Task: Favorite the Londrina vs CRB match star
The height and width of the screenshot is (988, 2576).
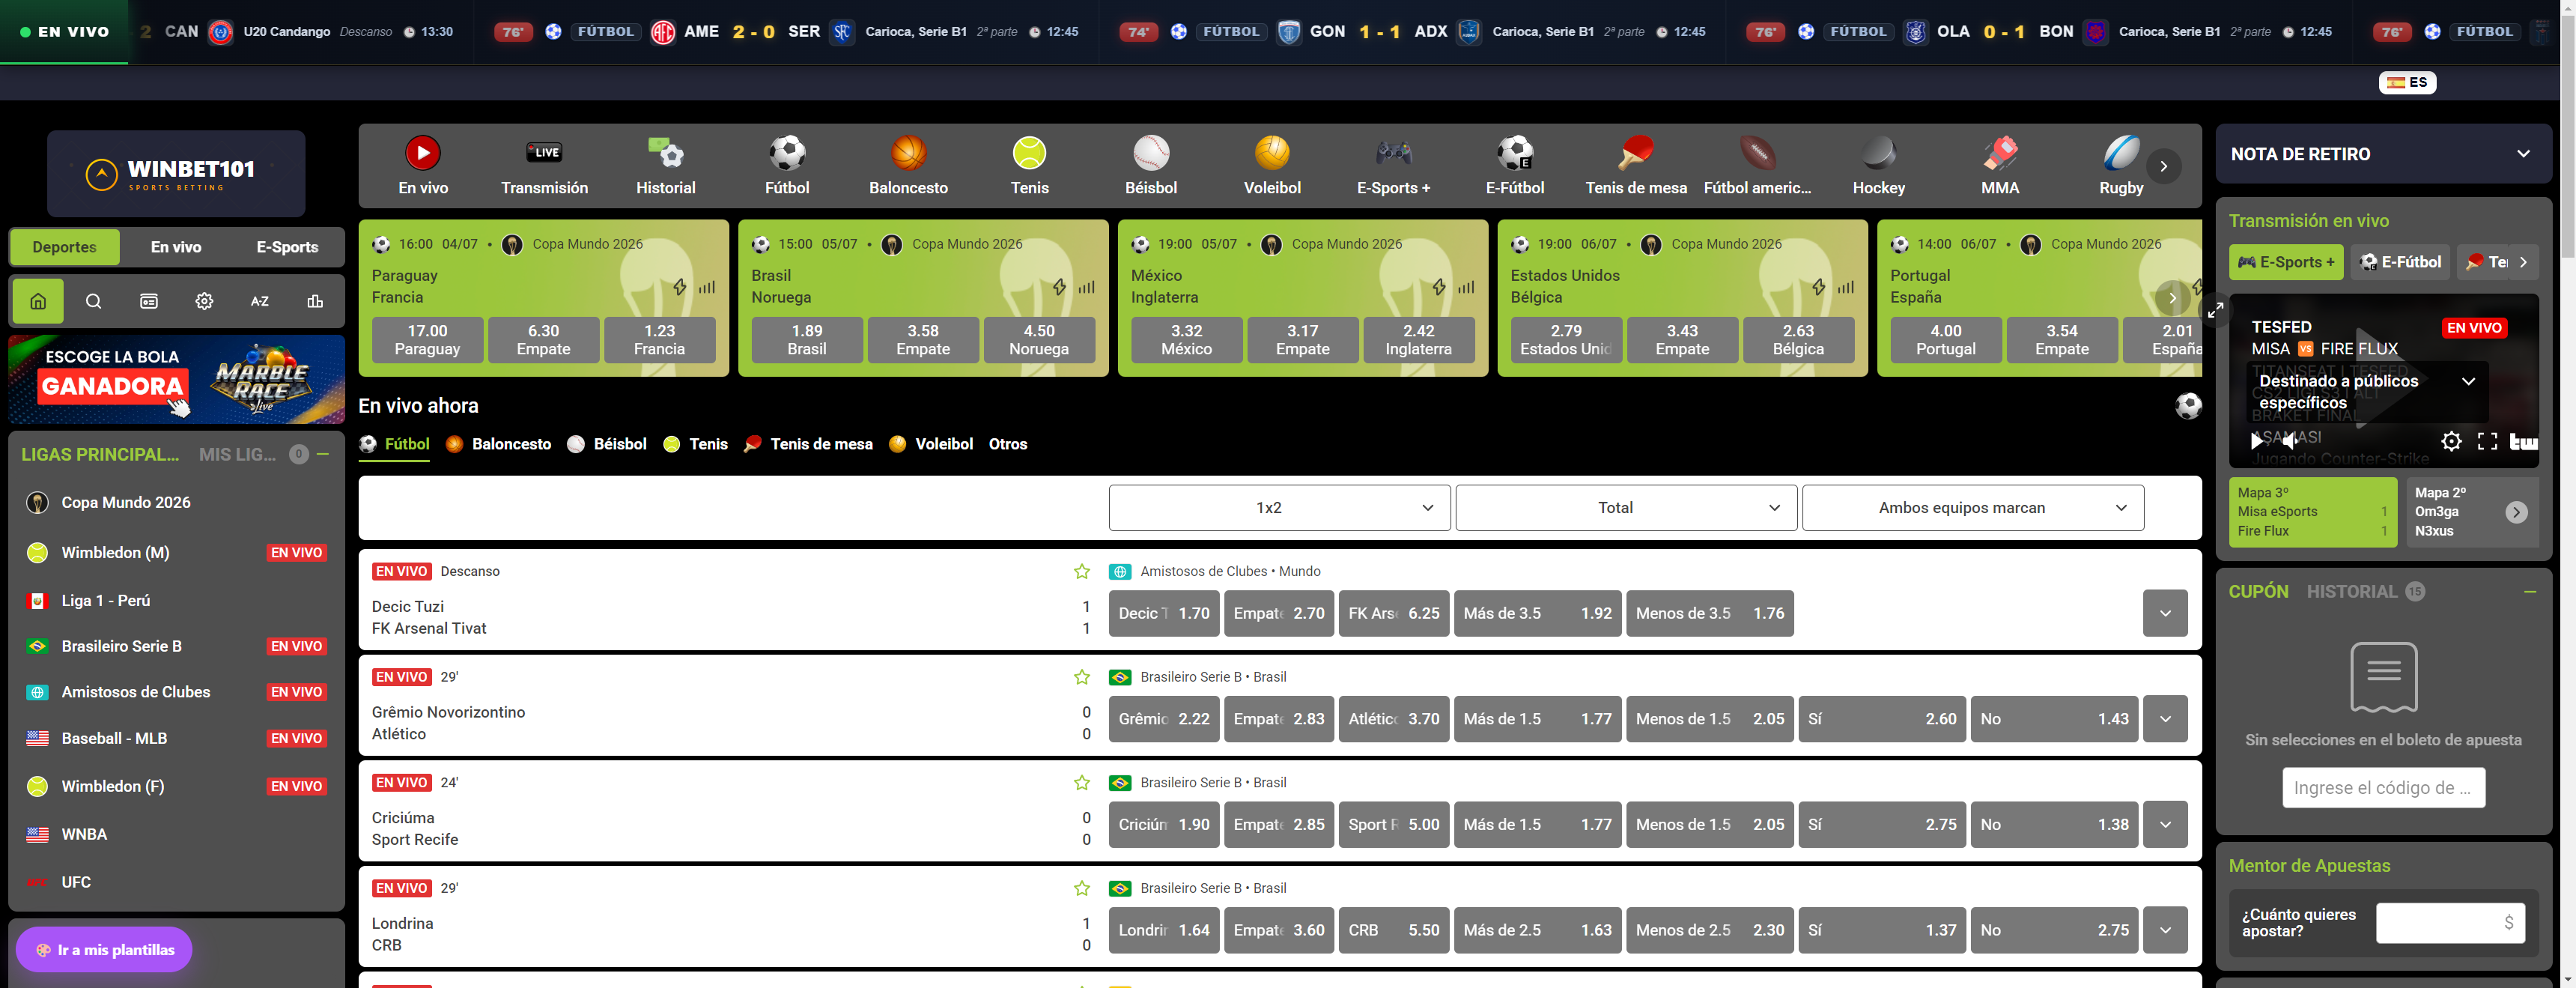Action: 1082,888
